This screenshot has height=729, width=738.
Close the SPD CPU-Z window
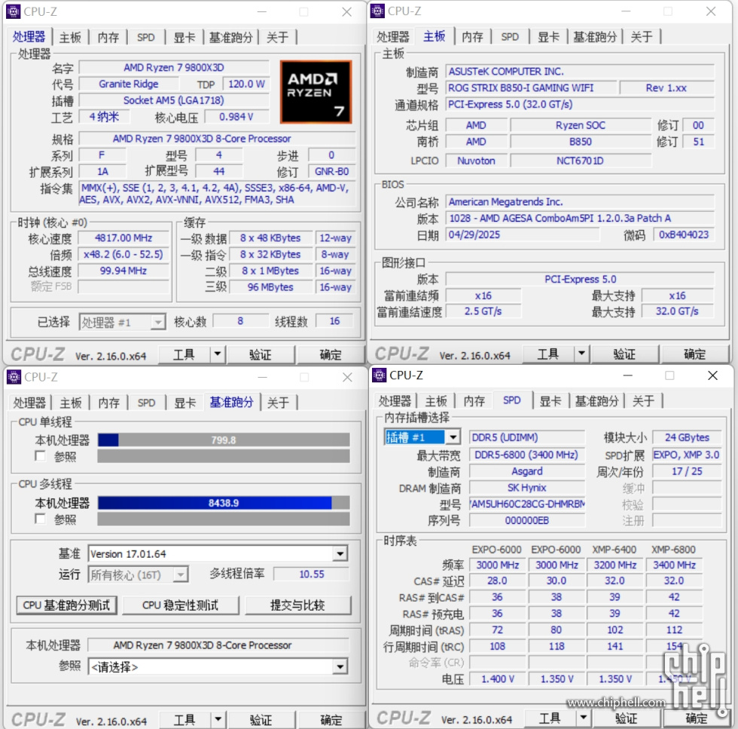click(x=712, y=375)
